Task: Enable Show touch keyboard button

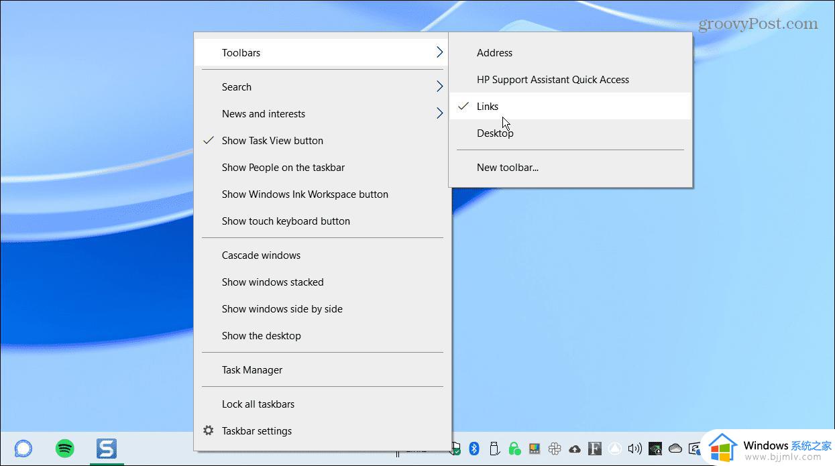Action: (x=323, y=221)
